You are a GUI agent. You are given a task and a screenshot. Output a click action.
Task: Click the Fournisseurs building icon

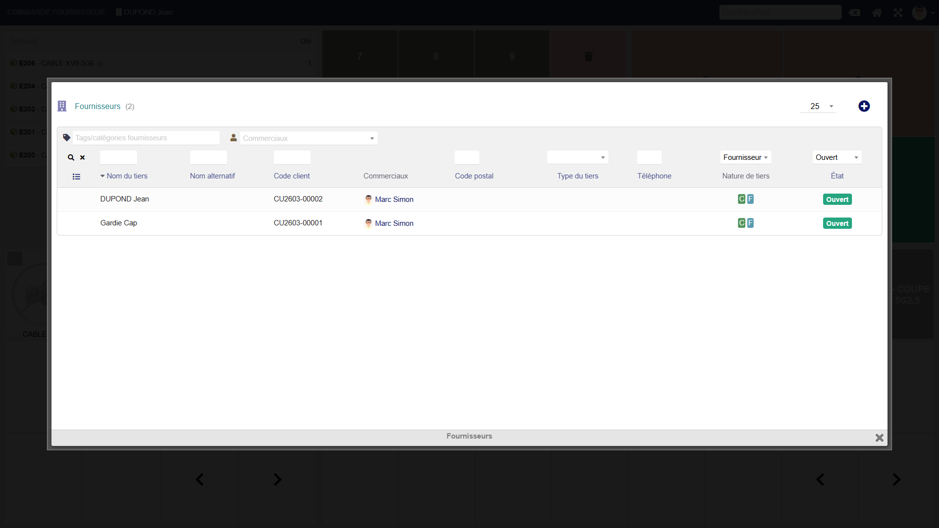pyautogui.click(x=62, y=106)
